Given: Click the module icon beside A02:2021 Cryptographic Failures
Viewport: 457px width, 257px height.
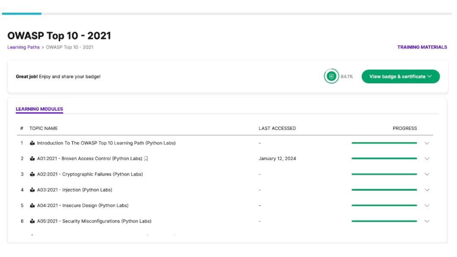Looking at the screenshot, I should coord(32,174).
